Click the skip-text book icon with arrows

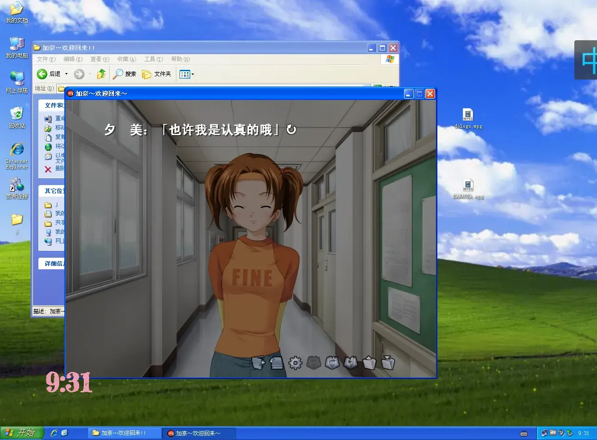pyautogui.click(x=332, y=363)
